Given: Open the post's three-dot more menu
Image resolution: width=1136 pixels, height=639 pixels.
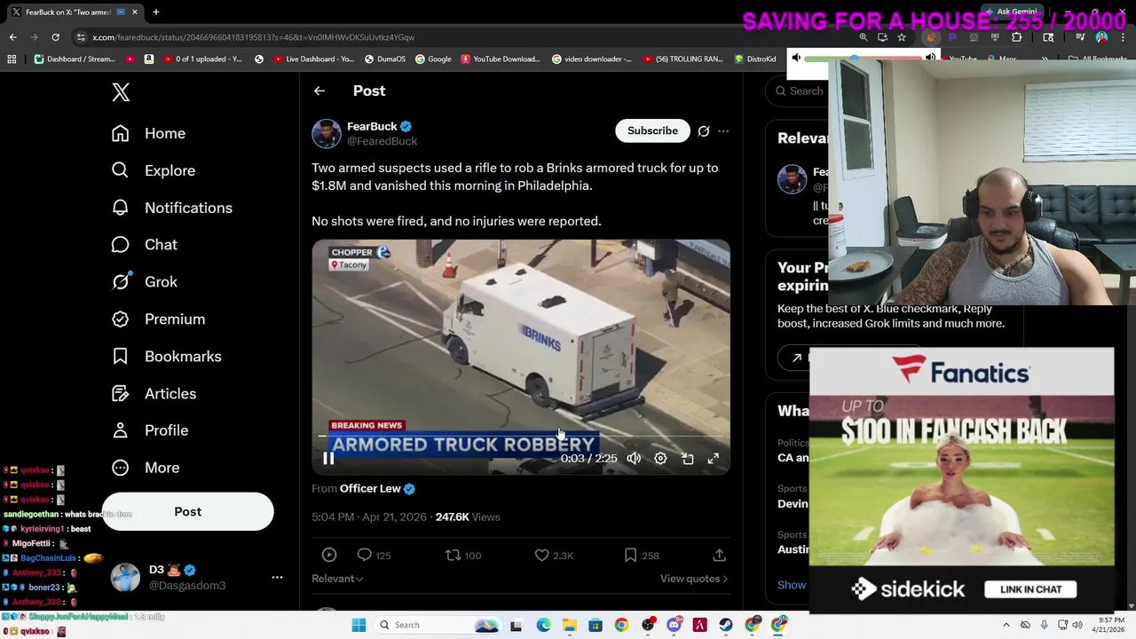Looking at the screenshot, I should coord(723,131).
